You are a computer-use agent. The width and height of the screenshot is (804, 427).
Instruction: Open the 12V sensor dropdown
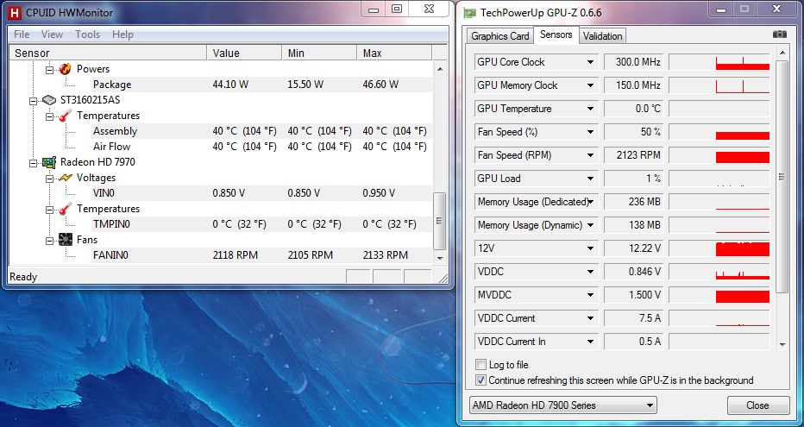[x=590, y=248]
